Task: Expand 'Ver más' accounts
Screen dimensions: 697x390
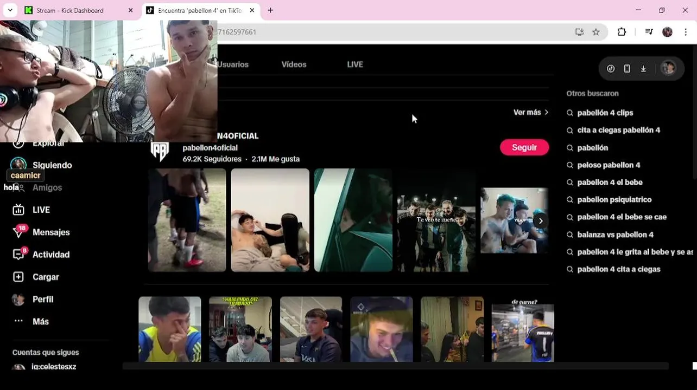Action: (x=531, y=112)
